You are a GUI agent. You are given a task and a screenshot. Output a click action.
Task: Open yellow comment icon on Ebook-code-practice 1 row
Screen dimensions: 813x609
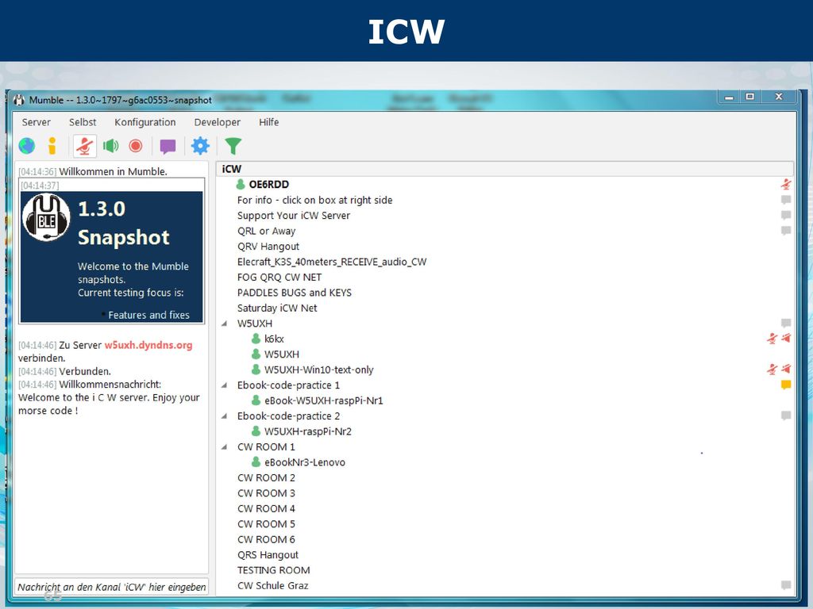pyautogui.click(x=786, y=385)
